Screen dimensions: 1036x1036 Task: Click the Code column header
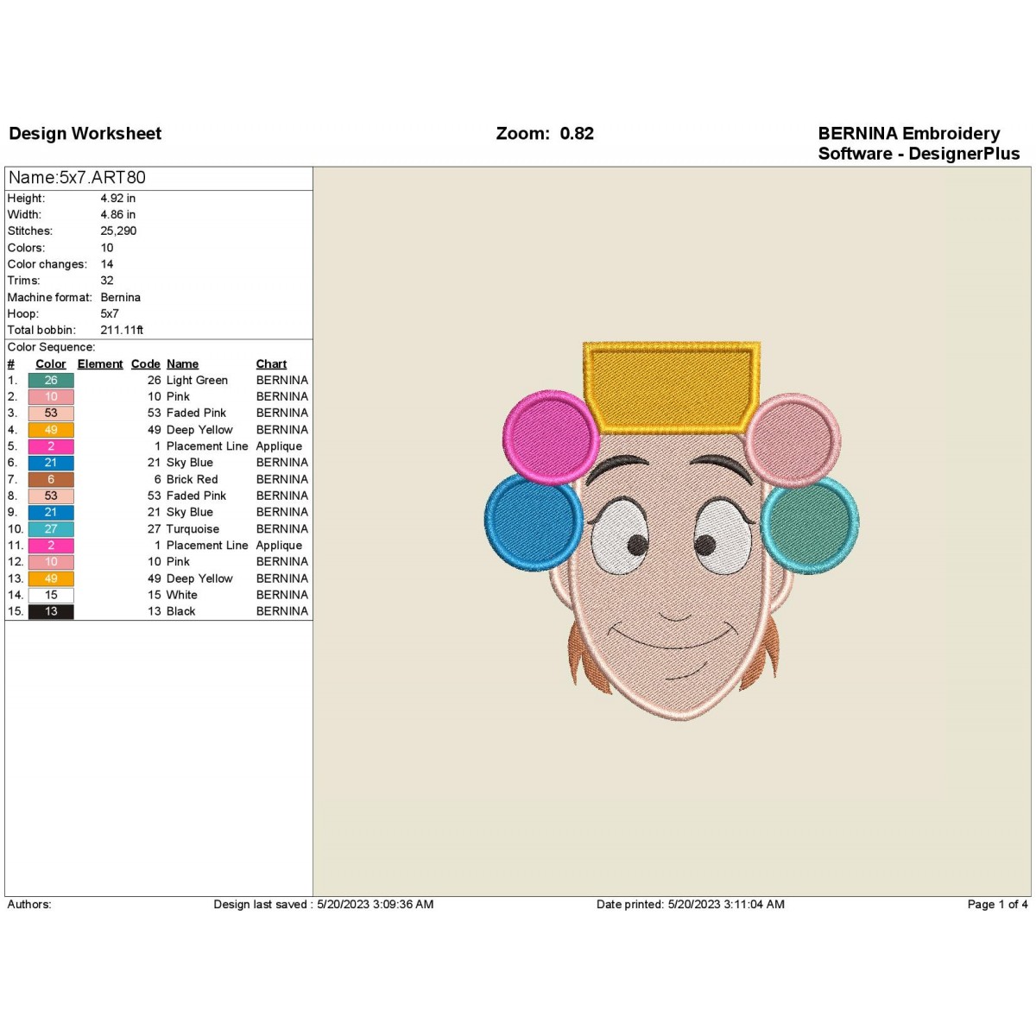(146, 364)
